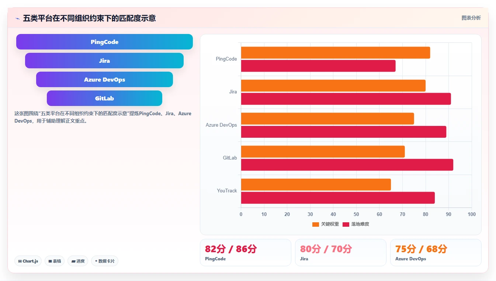
Task: Open the 75分 / 68分 Azure DevOps card
Action: pyautogui.click(x=436, y=253)
